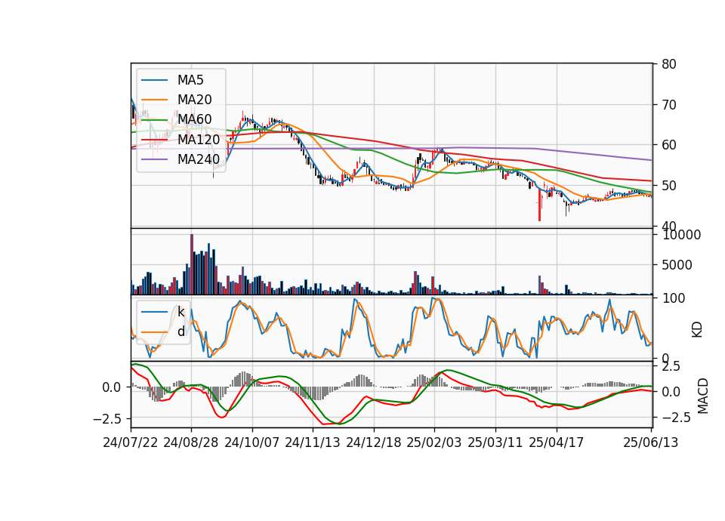Click the green MA60 legend line sample
The width and height of the screenshot is (725, 521).
pyautogui.click(x=154, y=120)
